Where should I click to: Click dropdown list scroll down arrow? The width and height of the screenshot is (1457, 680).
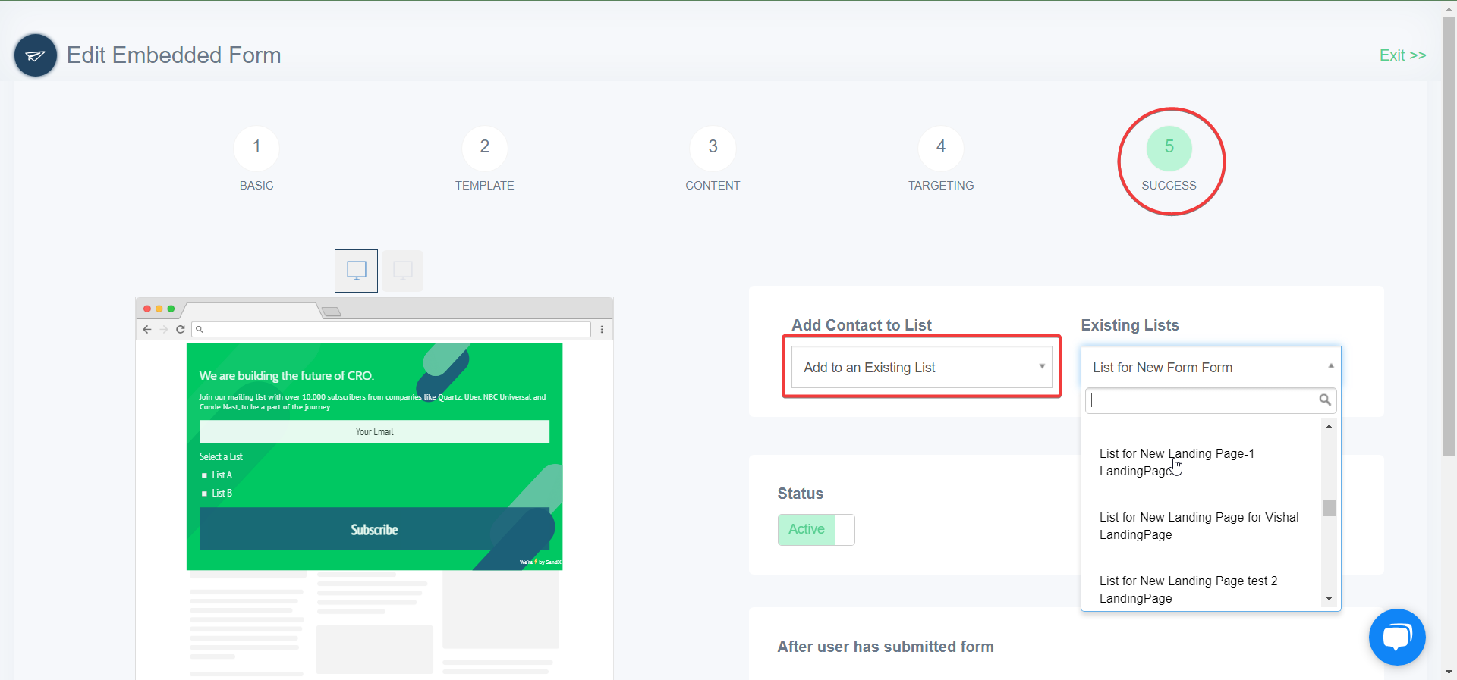coord(1329,599)
